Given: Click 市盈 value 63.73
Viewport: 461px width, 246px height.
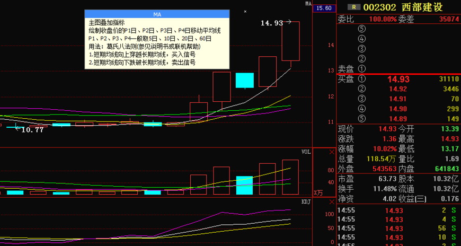Looking at the screenshot, I should pos(387,179).
